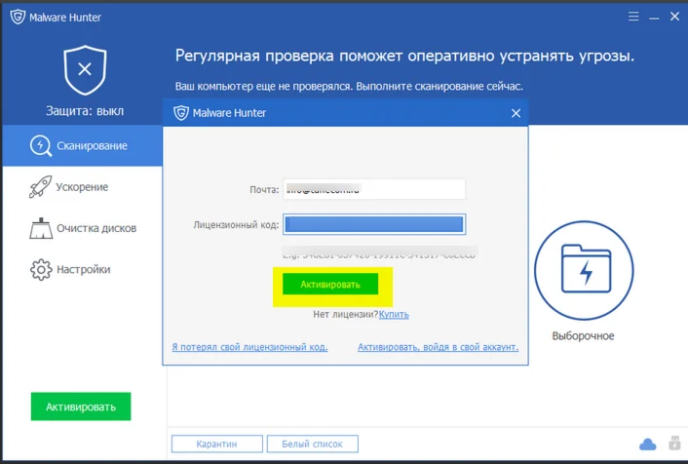Close the Malware Hunter main window
The image size is (688, 464).
674,17
